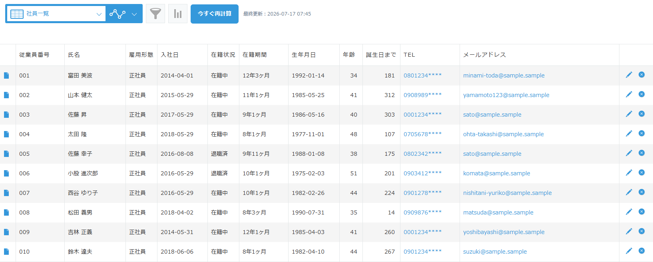The height and width of the screenshot is (262, 653).
Task: Open record details for employee 001
Action: coord(6,75)
